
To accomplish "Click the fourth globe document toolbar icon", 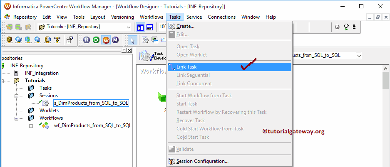I will tap(37, 40).
